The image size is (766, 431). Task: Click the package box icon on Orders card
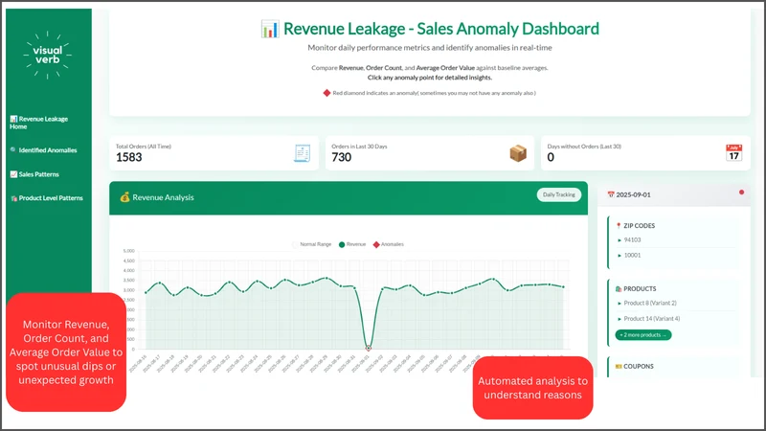518,153
